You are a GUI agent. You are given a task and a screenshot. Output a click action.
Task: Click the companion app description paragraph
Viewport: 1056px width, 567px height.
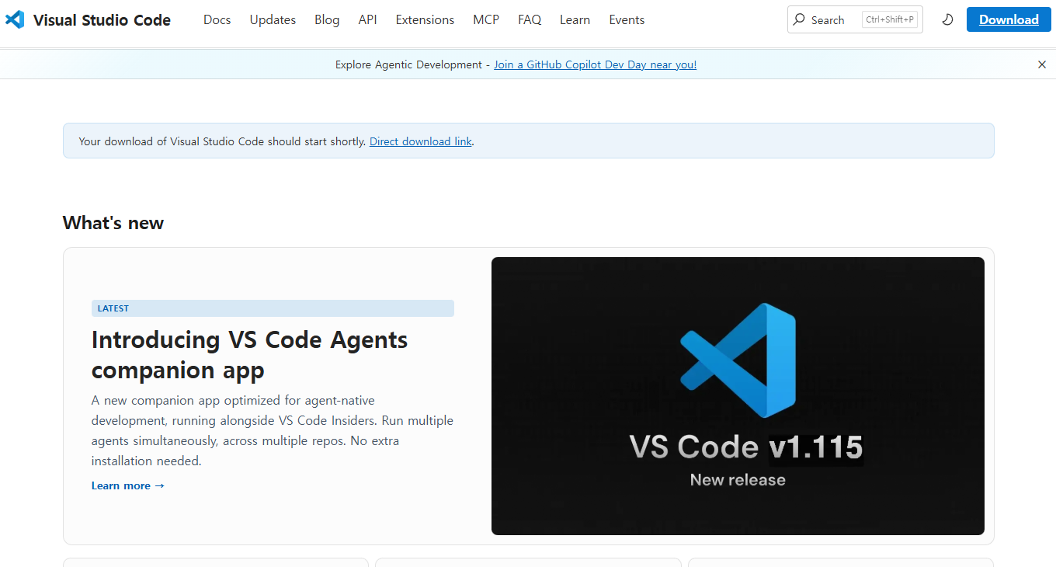pos(273,430)
